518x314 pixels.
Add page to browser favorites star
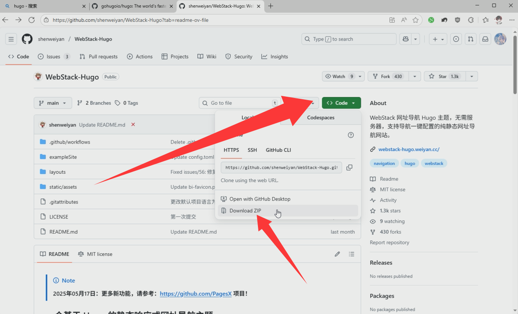coord(415,20)
